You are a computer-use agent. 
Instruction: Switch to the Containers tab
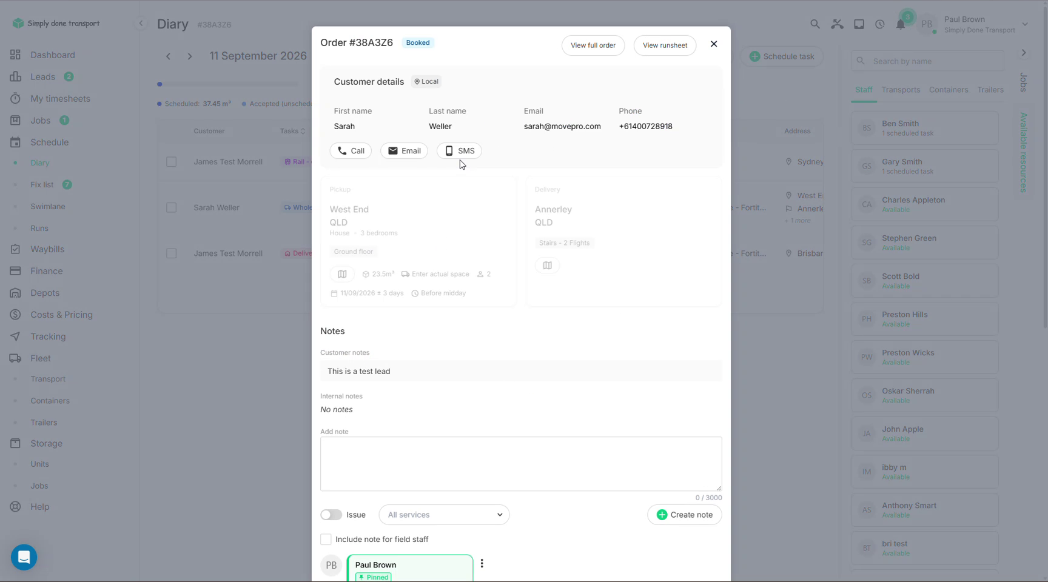point(949,90)
